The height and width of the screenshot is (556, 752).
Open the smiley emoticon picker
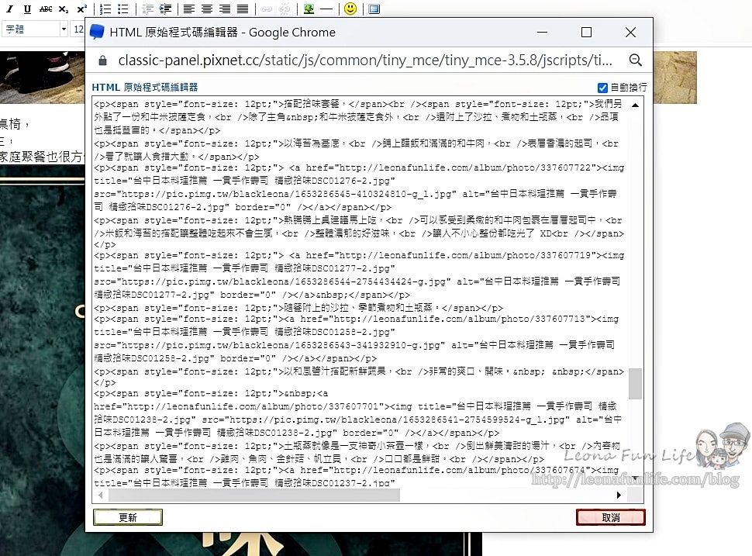(x=350, y=9)
